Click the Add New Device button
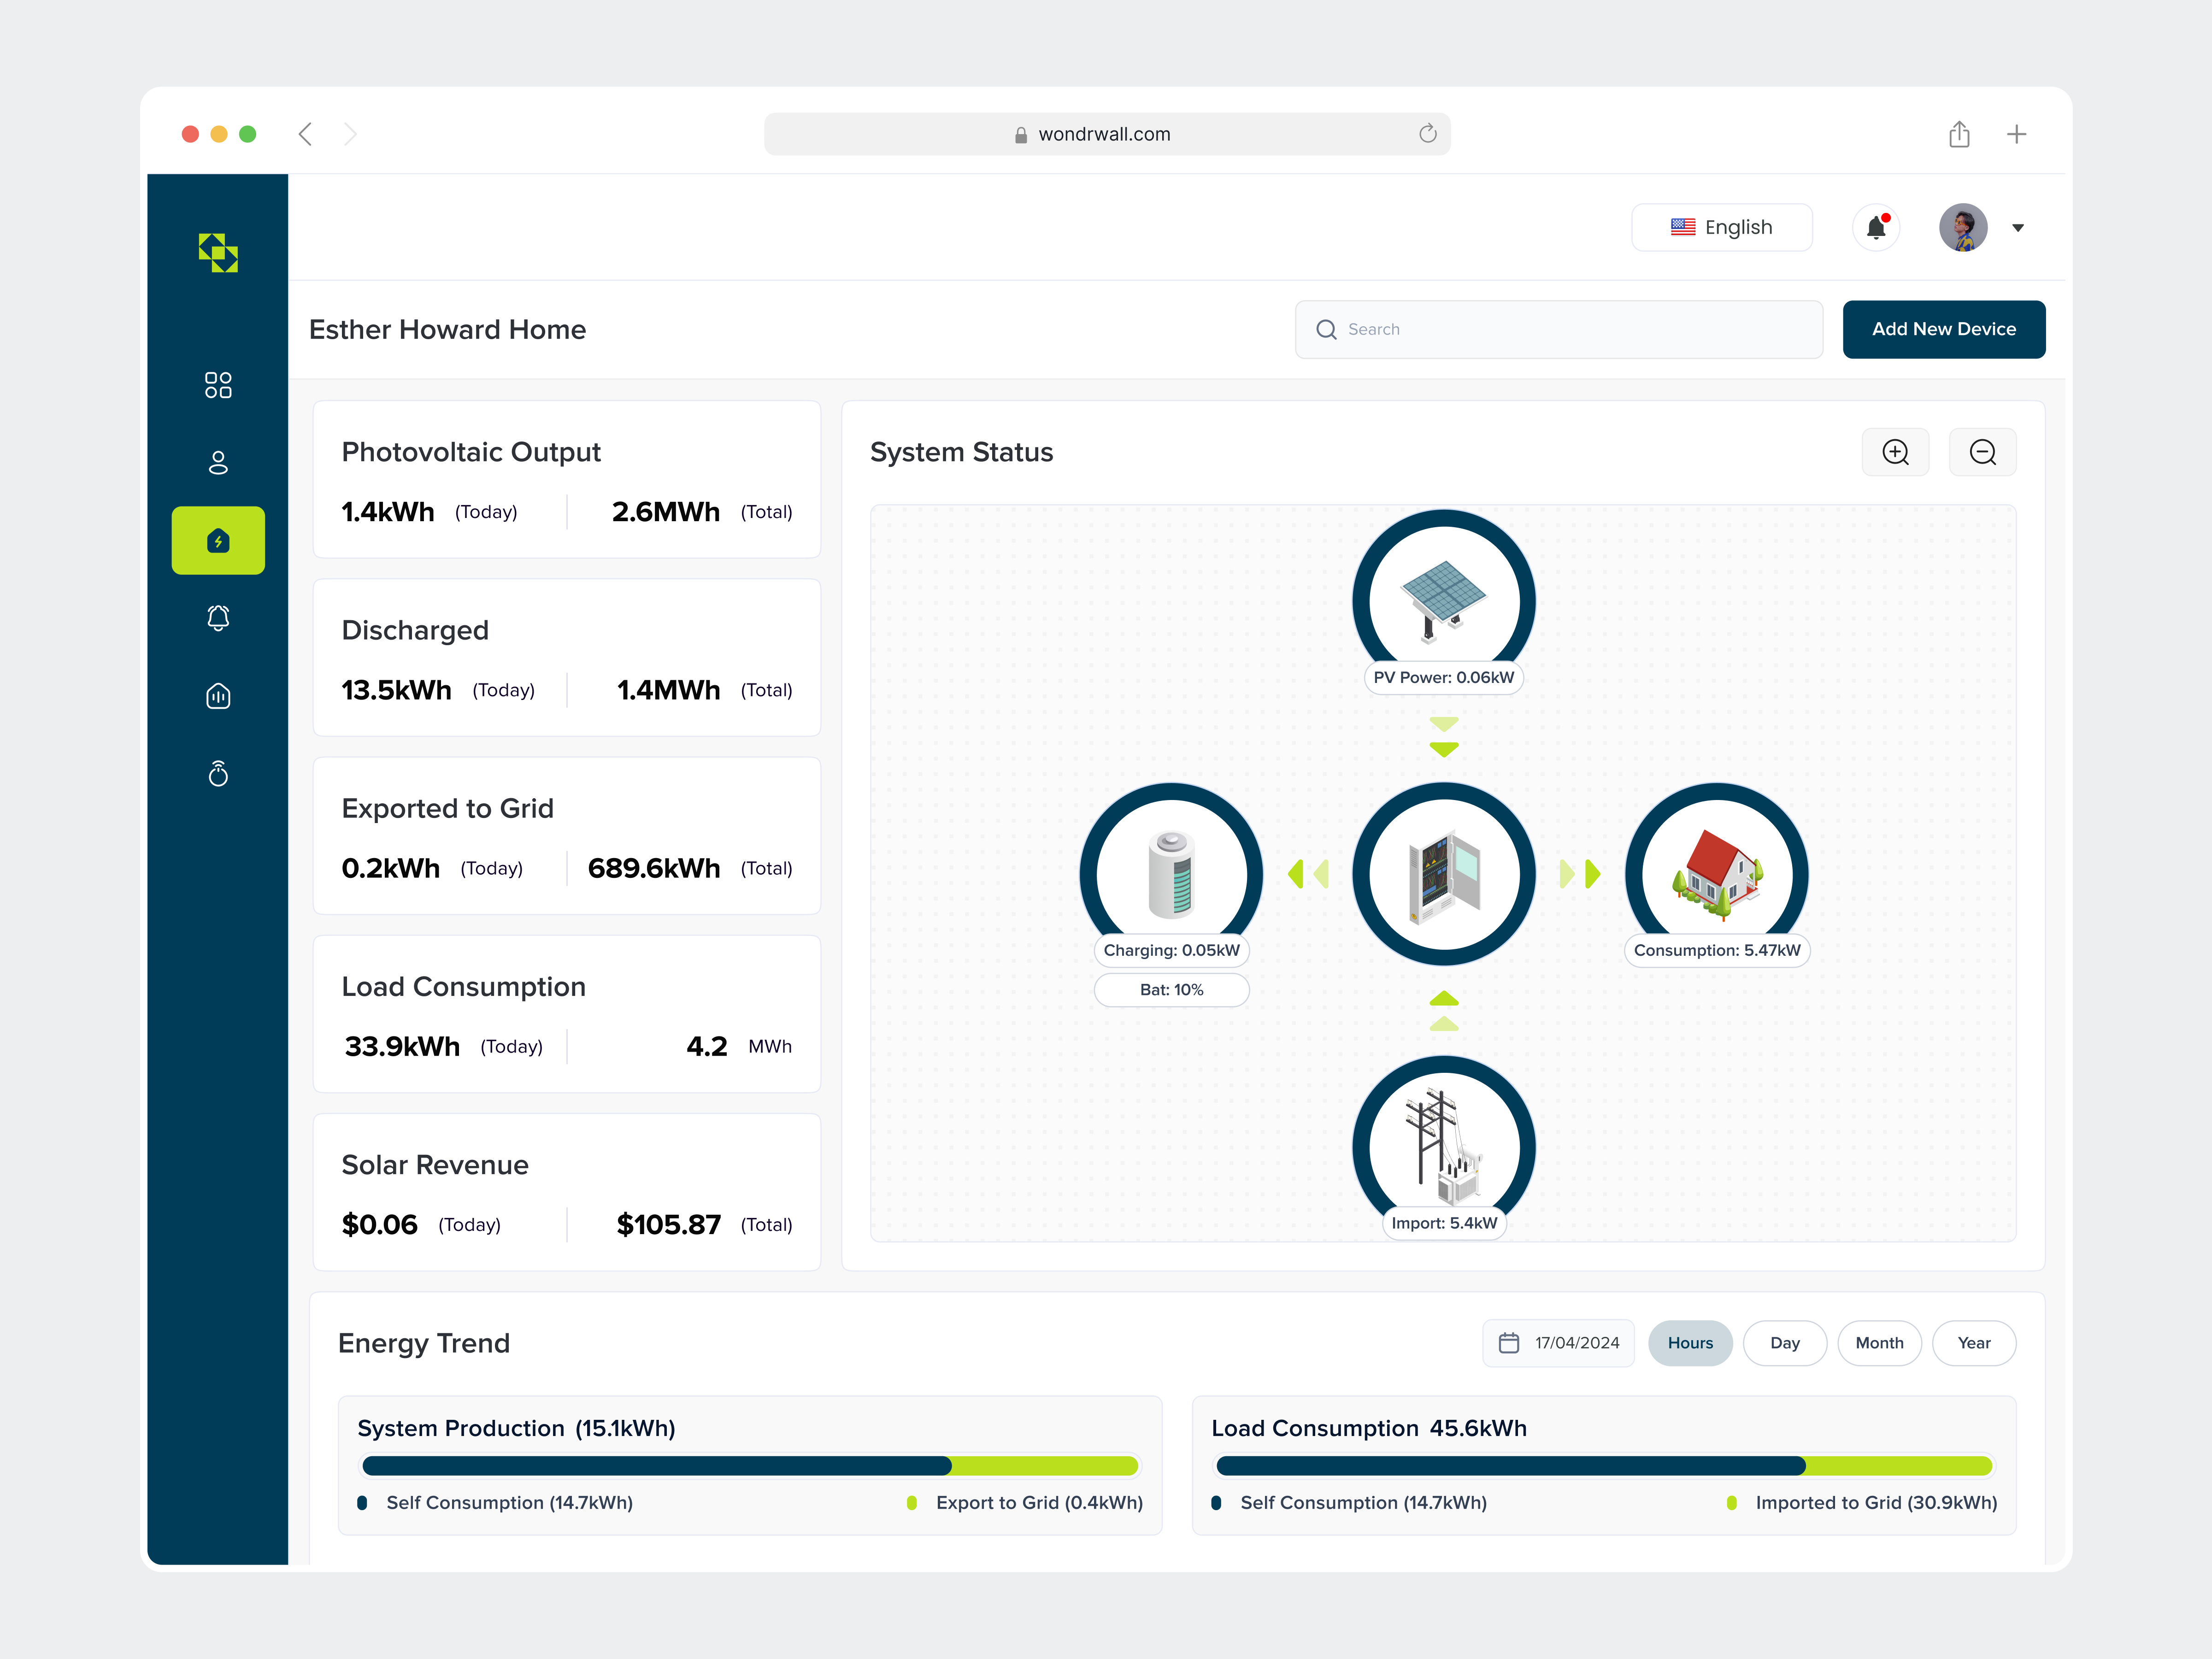 [x=1943, y=329]
